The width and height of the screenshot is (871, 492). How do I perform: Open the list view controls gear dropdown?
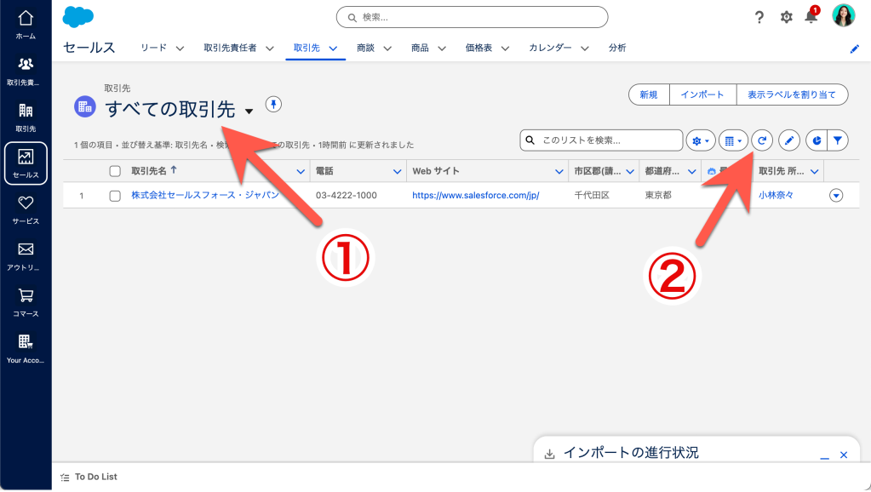point(701,140)
